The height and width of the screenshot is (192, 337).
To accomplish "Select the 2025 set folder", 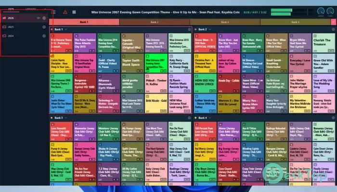I will click(24, 27).
